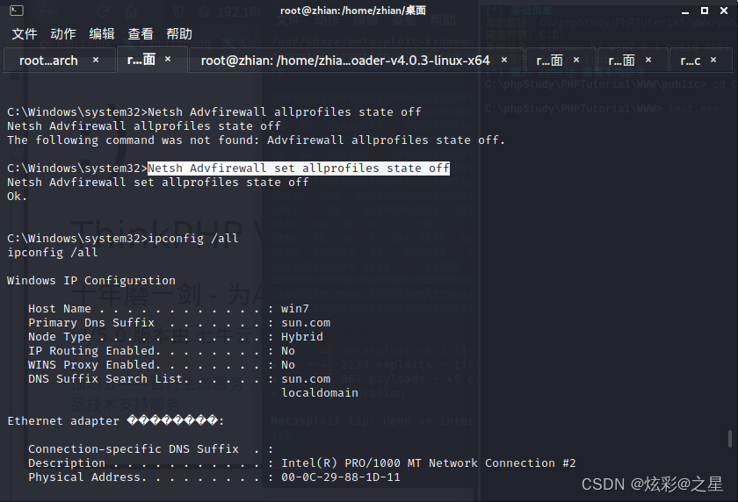The height and width of the screenshot is (502, 738).
Task: Open the 文件 menu
Action: [25, 34]
